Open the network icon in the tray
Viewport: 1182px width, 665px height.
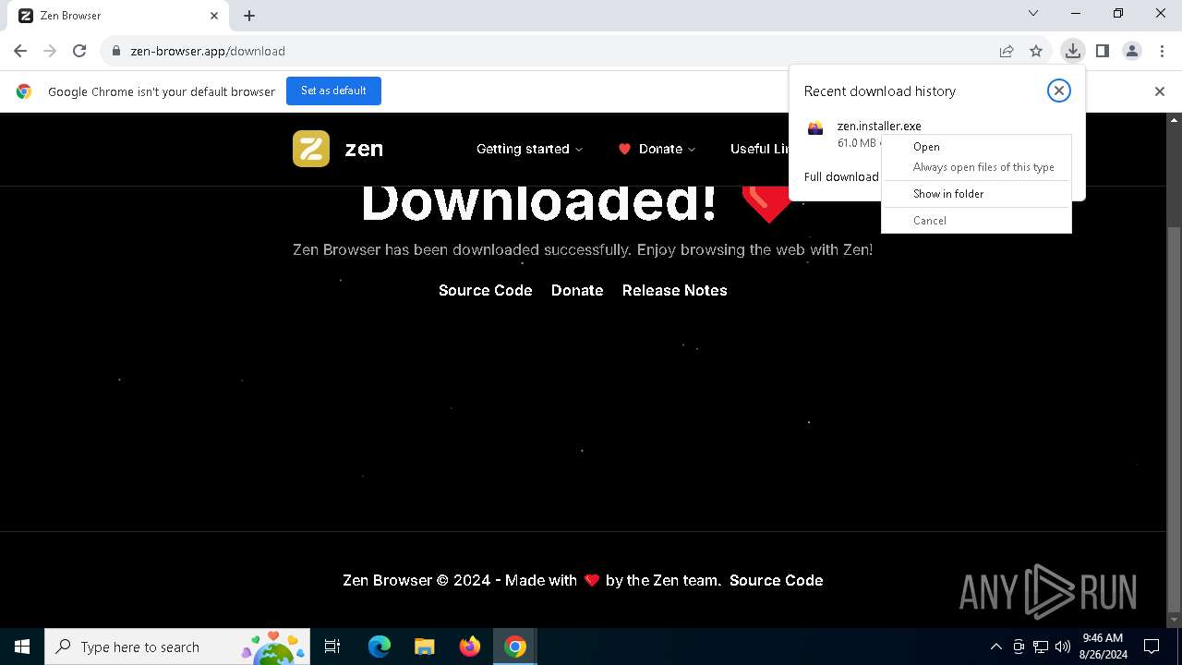1041,647
